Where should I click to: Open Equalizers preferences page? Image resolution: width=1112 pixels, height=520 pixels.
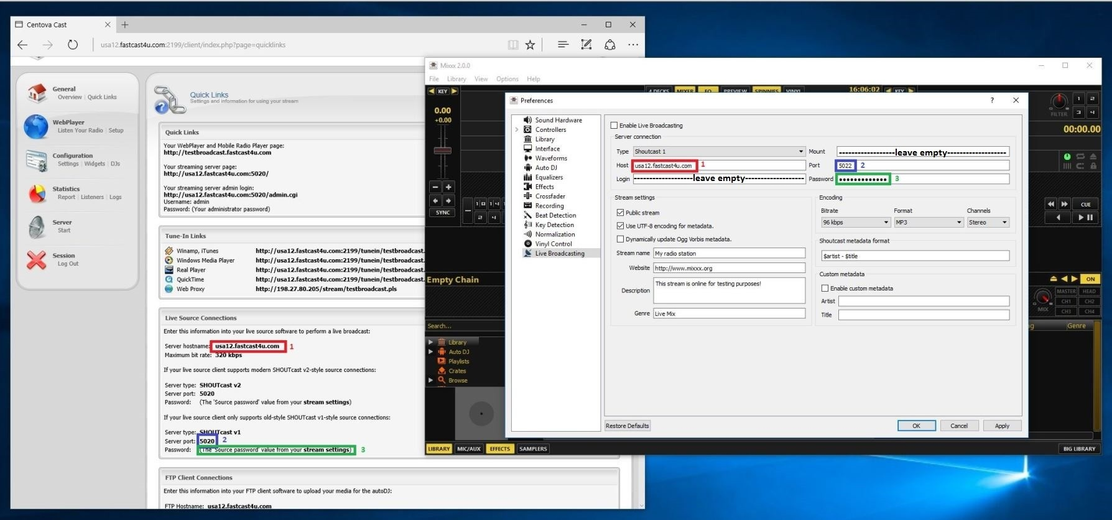pos(549,177)
